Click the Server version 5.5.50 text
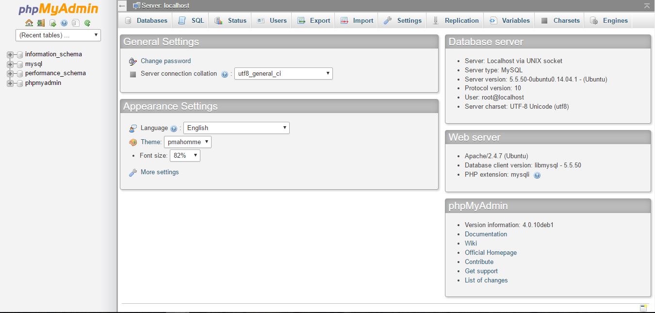This screenshot has height=313, width=655. click(x=536, y=79)
